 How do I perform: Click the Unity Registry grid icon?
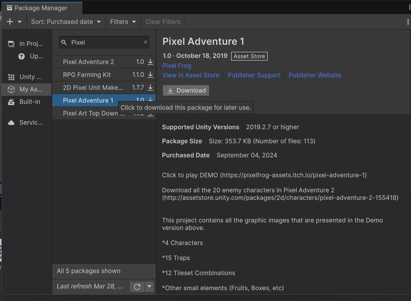(11, 77)
